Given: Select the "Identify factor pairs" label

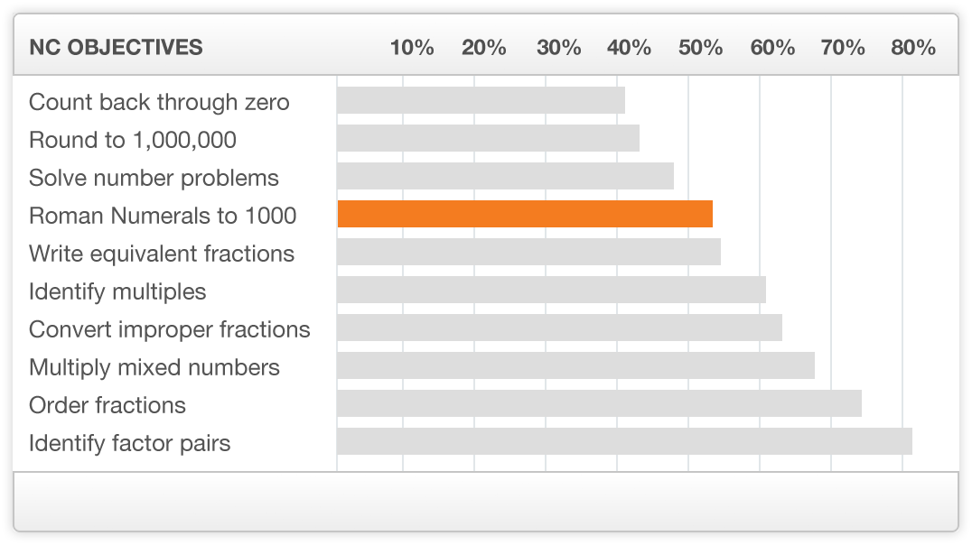Looking at the screenshot, I should click(x=130, y=443).
